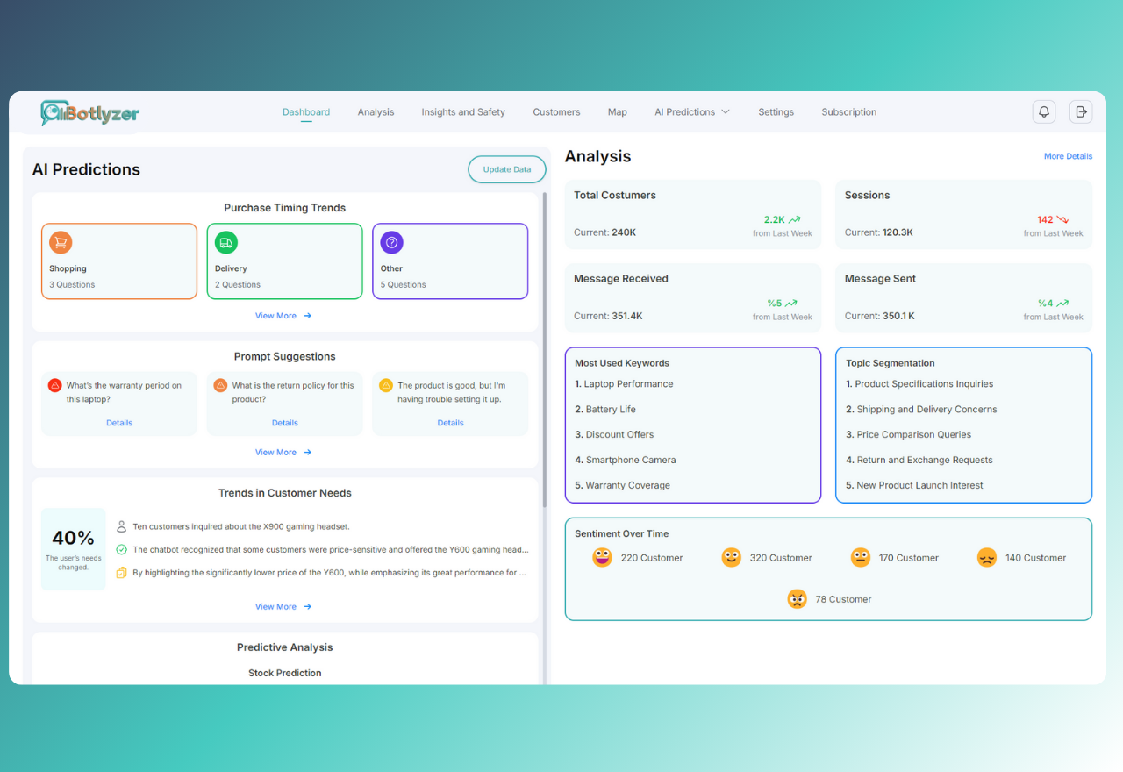Open View More under Purchase Timing Trends
Viewport: 1123px width, 772px height.
[x=283, y=316]
